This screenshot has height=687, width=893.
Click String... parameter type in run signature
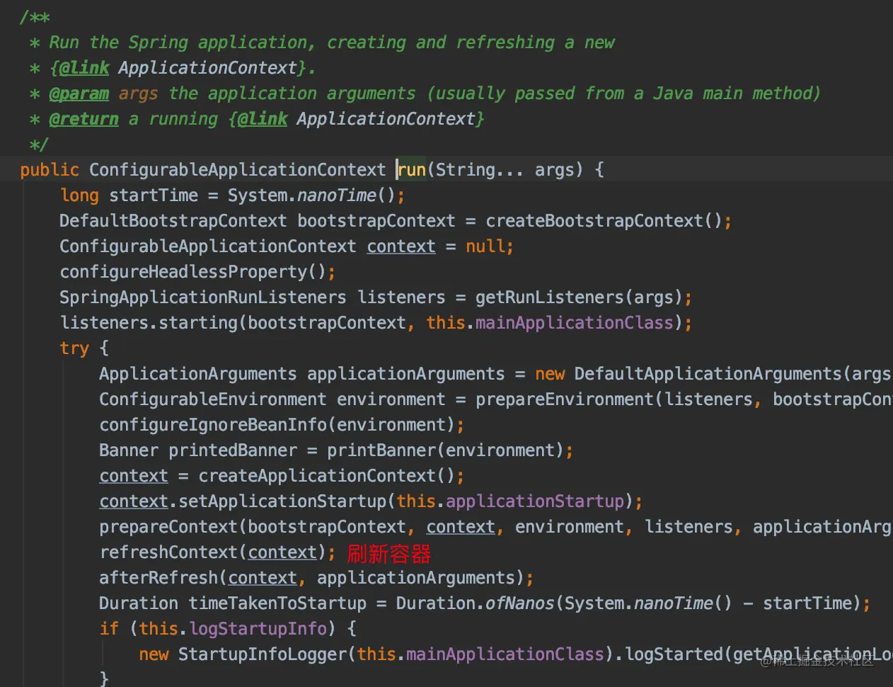coord(480,170)
